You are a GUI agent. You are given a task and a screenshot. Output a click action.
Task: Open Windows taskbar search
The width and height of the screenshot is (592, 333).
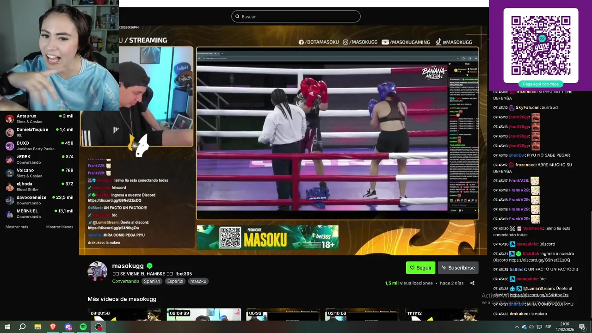(x=22, y=327)
